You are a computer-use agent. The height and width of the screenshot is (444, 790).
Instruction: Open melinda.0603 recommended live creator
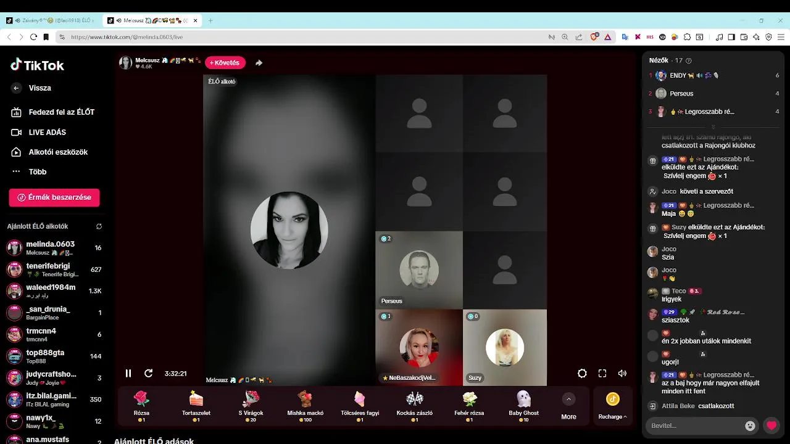tap(54, 248)
